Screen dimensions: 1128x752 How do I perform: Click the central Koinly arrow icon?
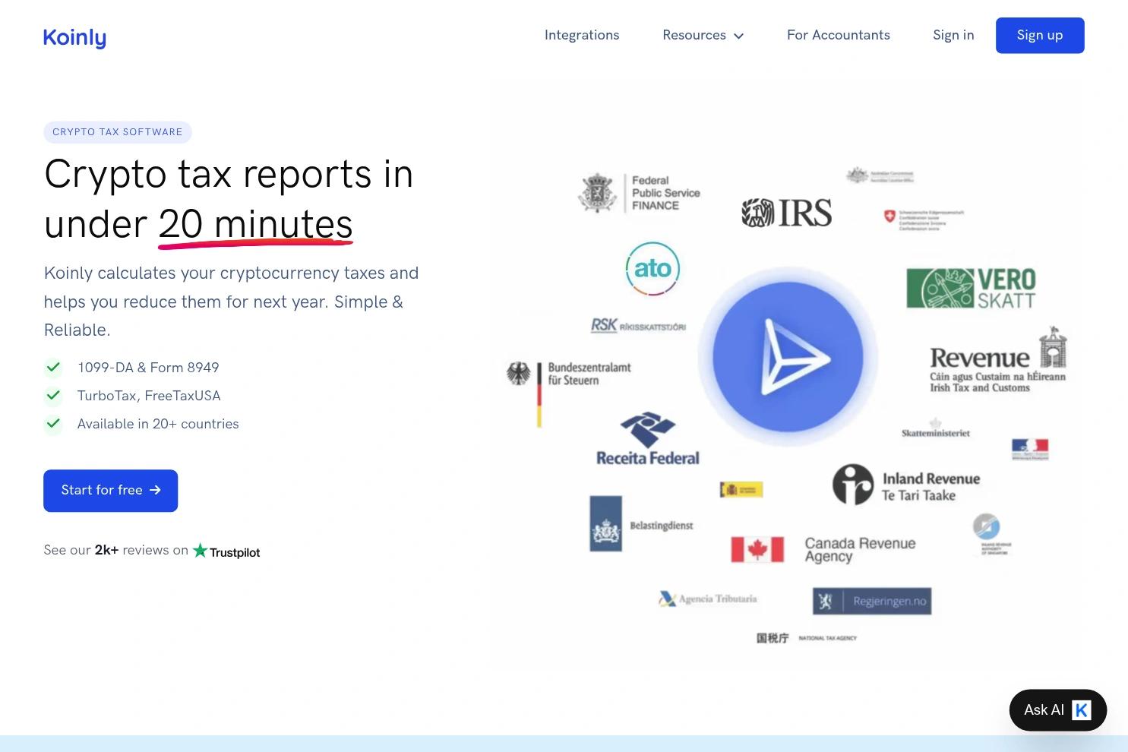(x=788, y=357)
